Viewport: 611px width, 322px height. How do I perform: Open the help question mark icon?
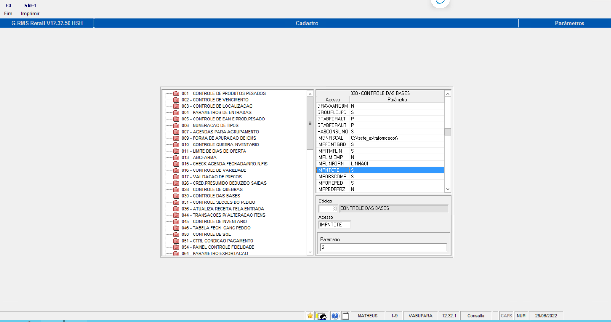(x=335, y=316)
